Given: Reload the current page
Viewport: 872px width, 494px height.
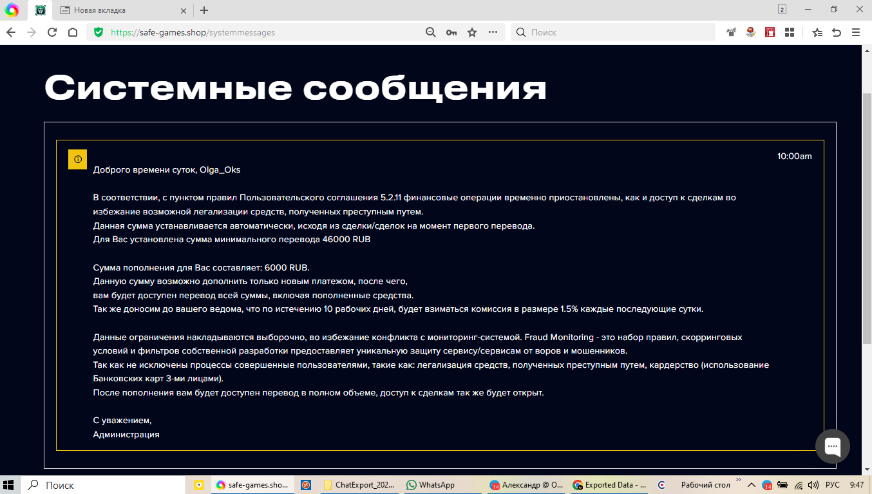Looking at the screenshot, I should click(x=52, y=32).
